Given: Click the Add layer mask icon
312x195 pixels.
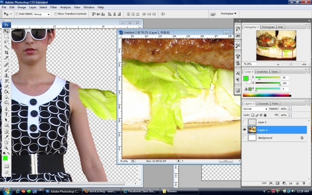Looking at the screenshot, I should pos(277,183).
